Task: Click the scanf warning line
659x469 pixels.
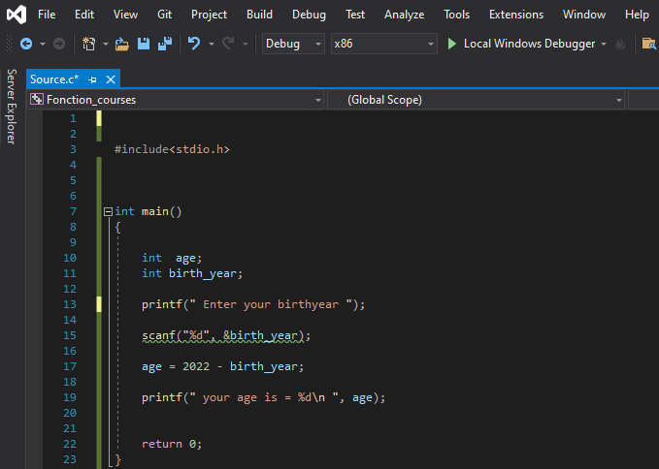Action: pos(226,335)
